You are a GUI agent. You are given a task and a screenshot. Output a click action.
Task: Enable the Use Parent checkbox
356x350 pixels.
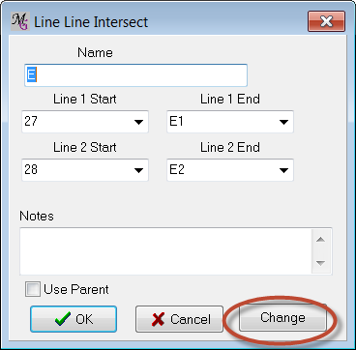33,289
